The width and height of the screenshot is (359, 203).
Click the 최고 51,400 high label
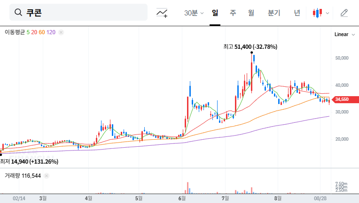pyautogui.click(x=250, y=47)
